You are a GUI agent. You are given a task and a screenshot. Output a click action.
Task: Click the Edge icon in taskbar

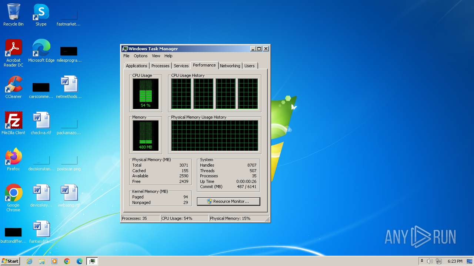click(80, 261)
